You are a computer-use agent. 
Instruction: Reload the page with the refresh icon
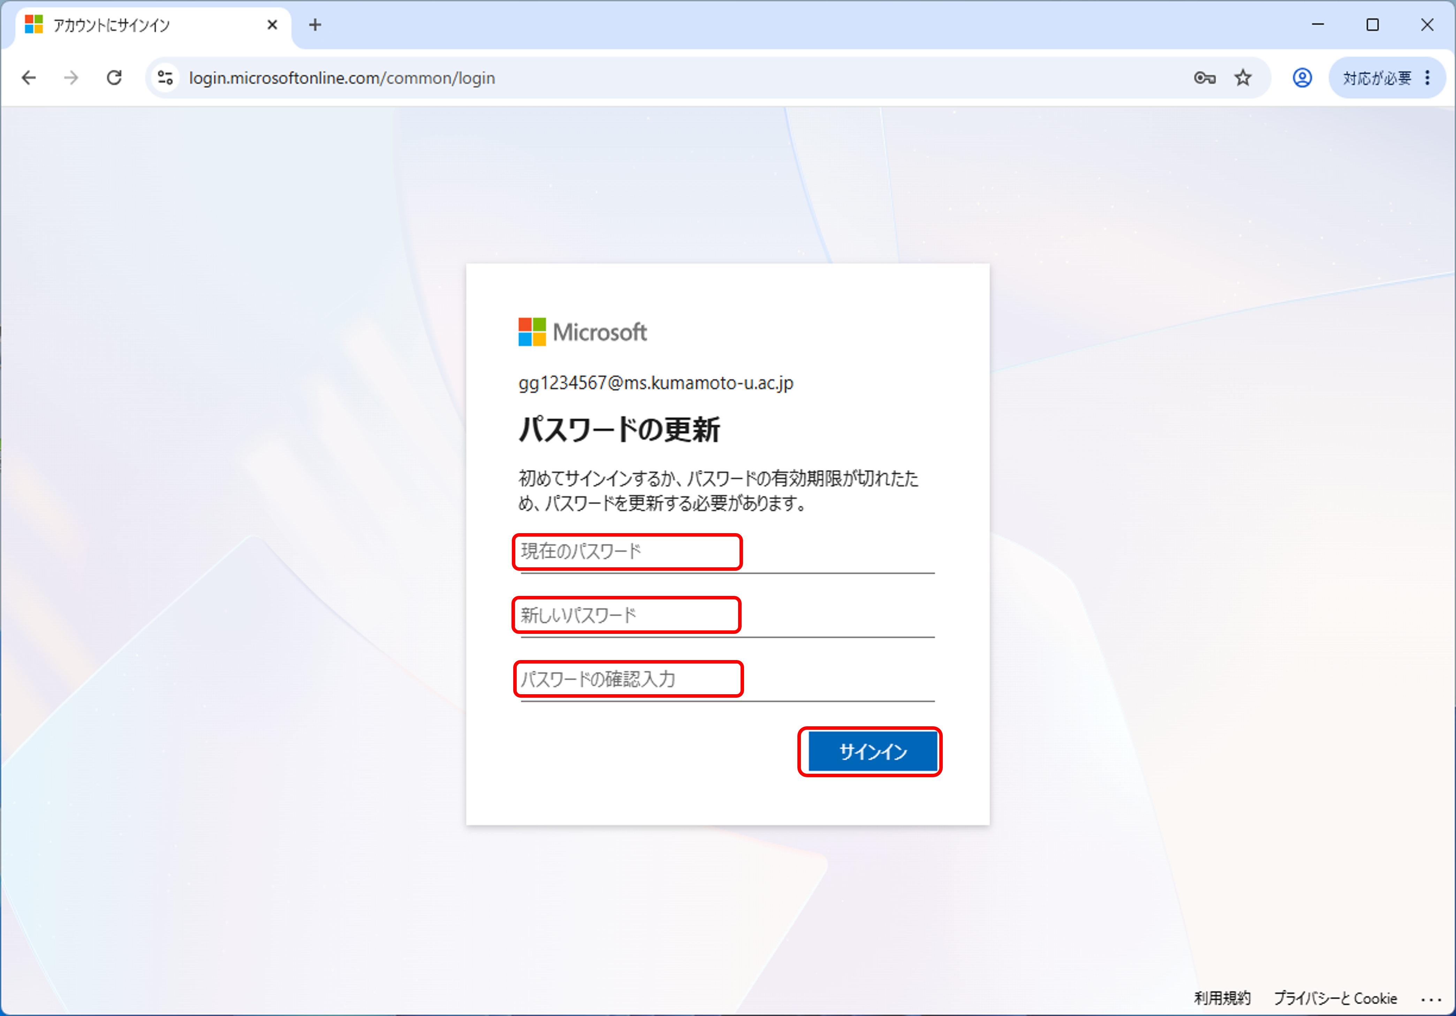tap(114, 78)
